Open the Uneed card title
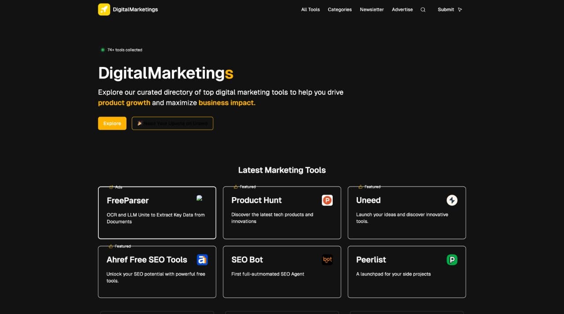The image size is (564, 314). point(368,200)
